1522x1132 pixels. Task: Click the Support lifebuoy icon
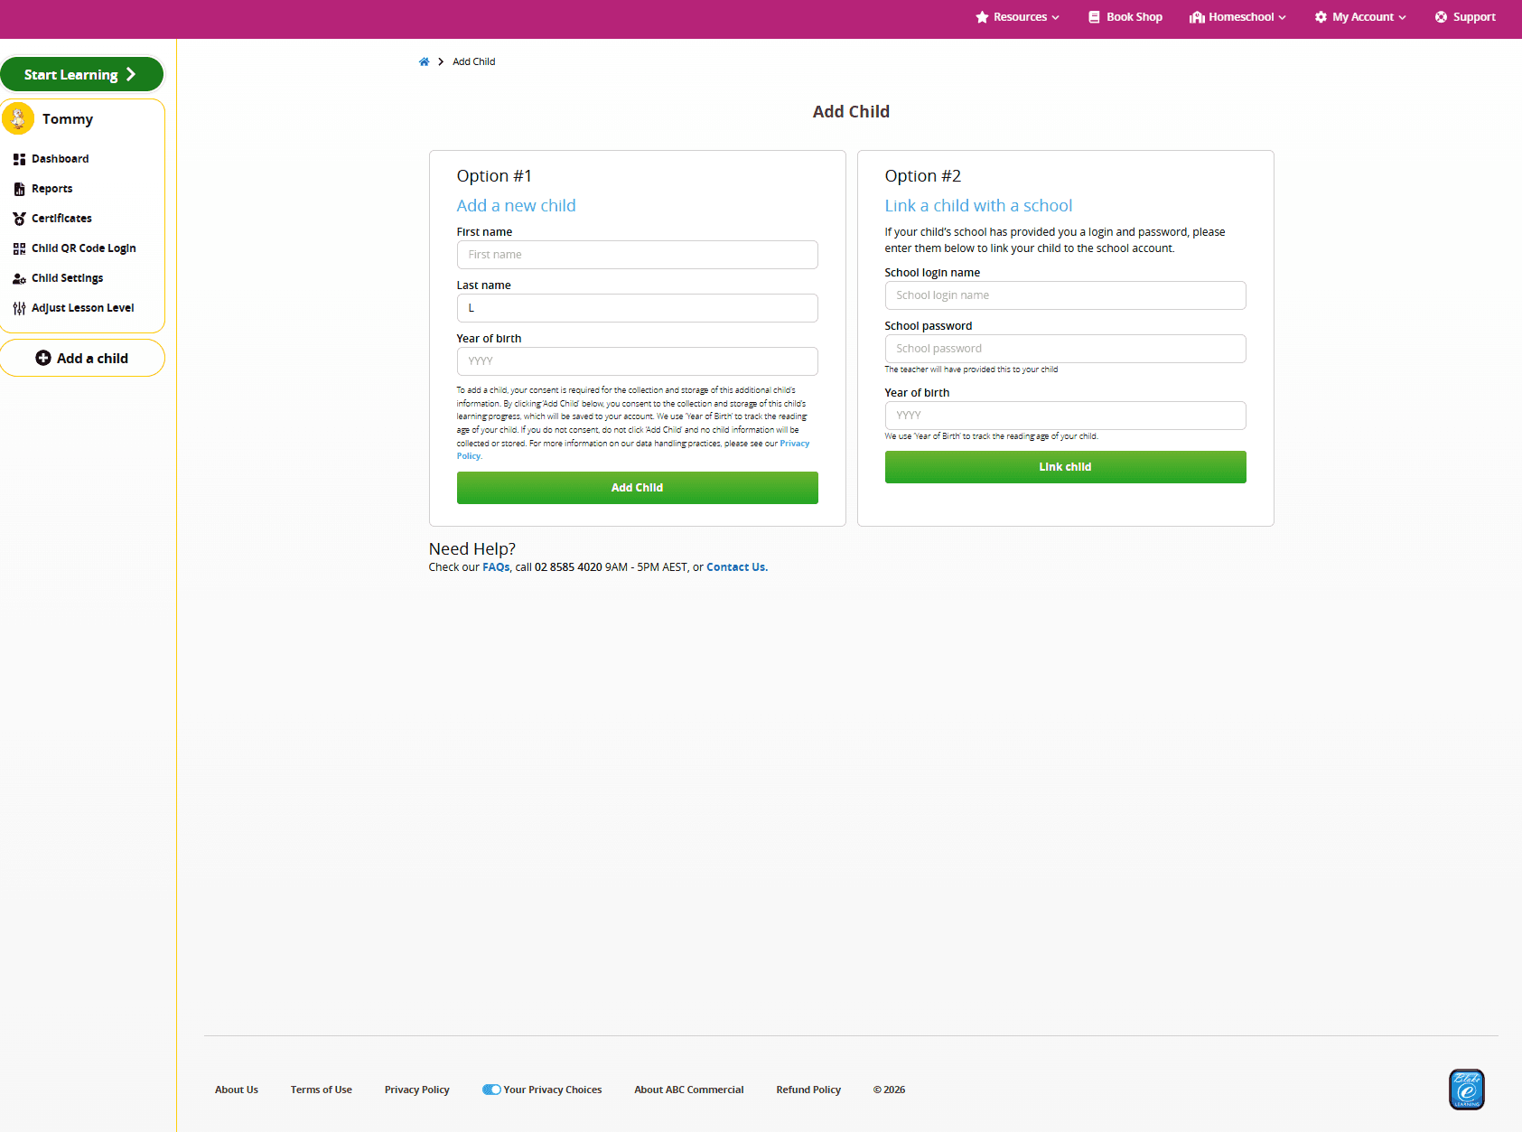point(1441,17)
